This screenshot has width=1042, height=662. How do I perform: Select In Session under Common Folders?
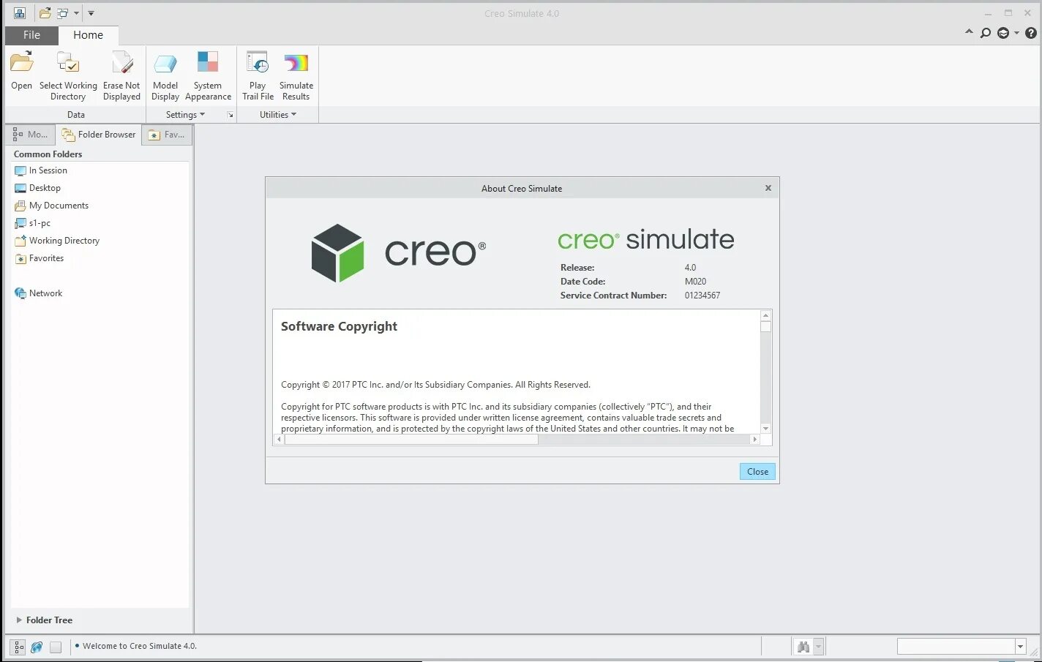tap(47, 170)
